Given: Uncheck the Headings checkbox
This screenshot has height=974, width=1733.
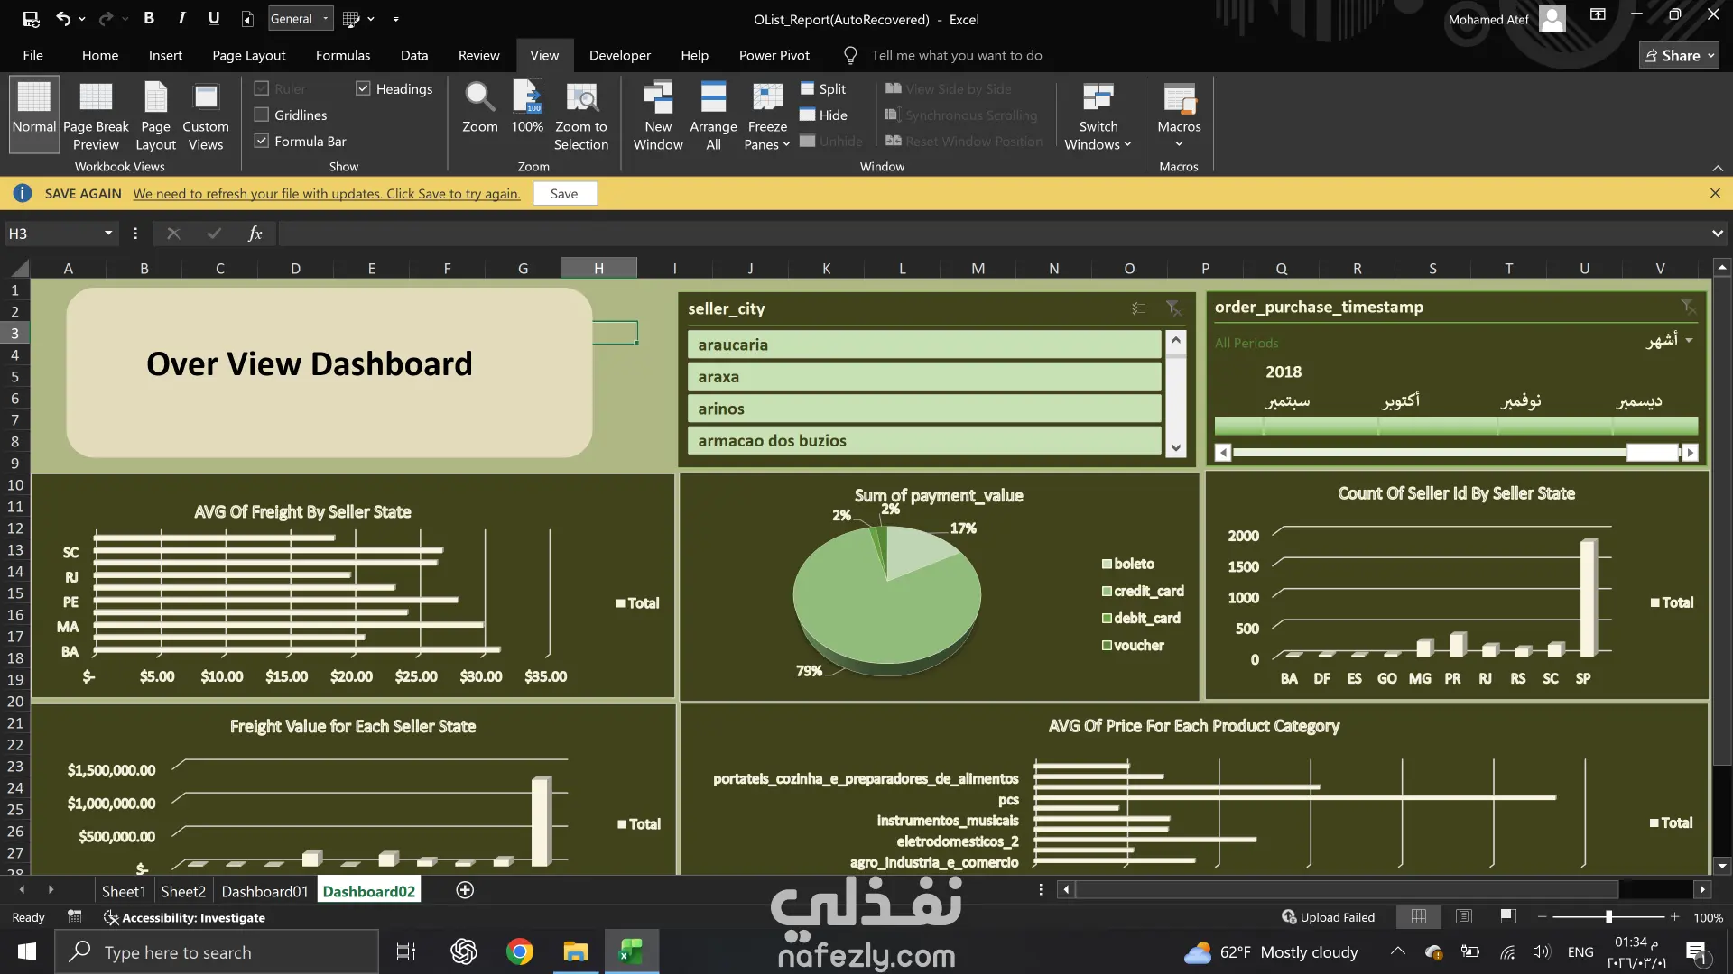Looking at the screenshot, I should click(364, 88).
